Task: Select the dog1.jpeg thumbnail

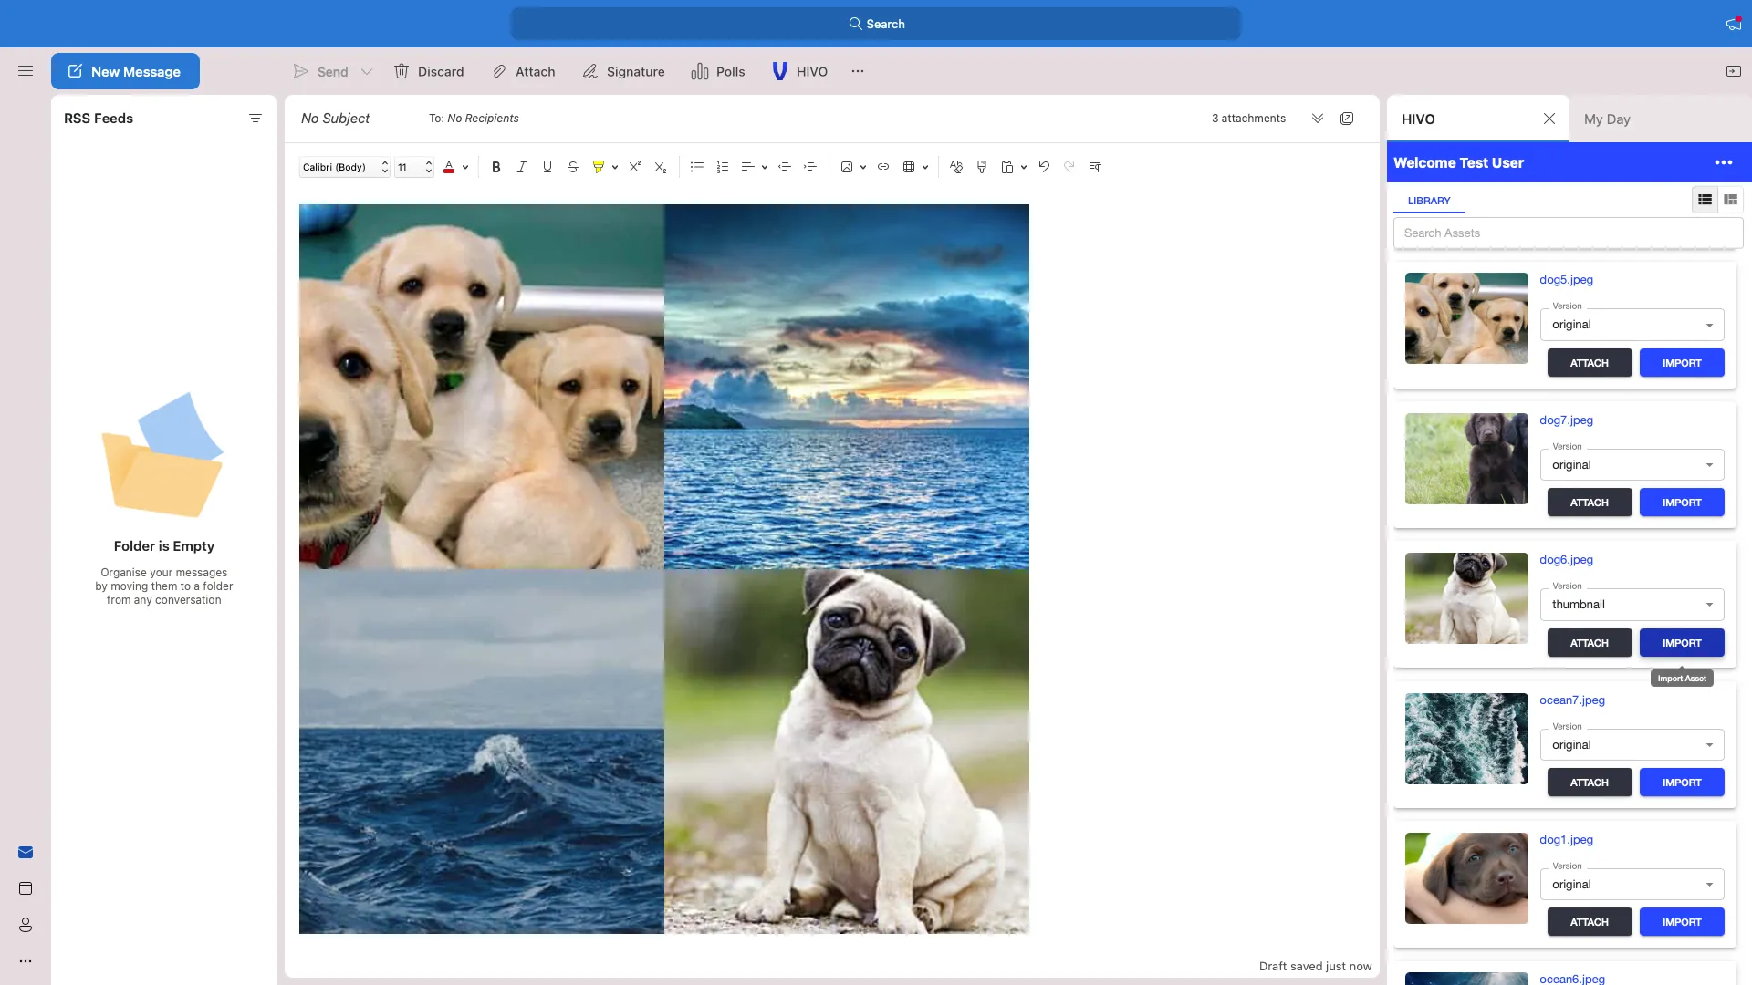Action: pyautogui.click(x=1466, y=878)
